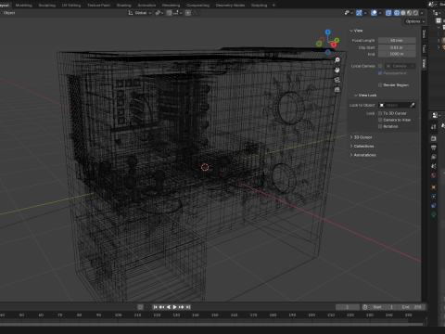
Task: Jump to last frame button
Action: click(188, 307)
